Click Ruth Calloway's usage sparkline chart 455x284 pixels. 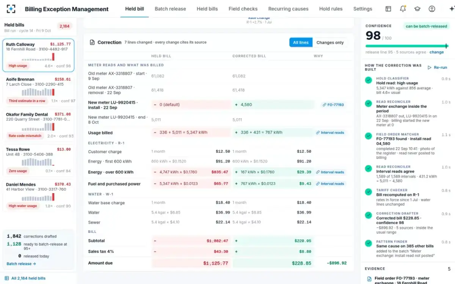[x=38, y=57]
